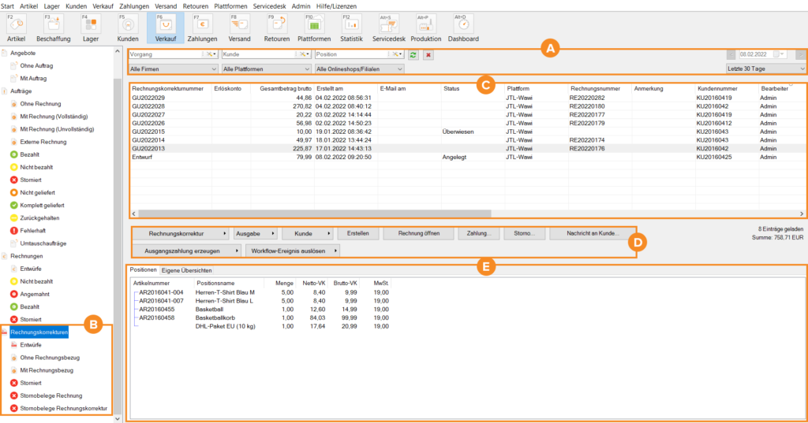Open the Produktion toolbar icon
The image size is (808, 423).
[425, 27]
